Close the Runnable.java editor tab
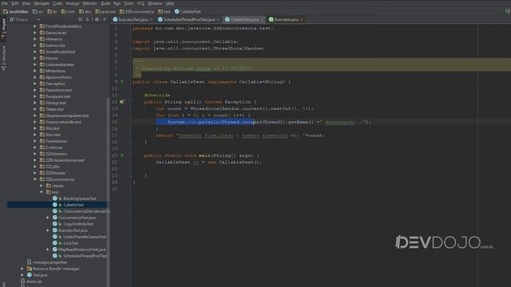The image size is (511, 287). click(302, 20)
